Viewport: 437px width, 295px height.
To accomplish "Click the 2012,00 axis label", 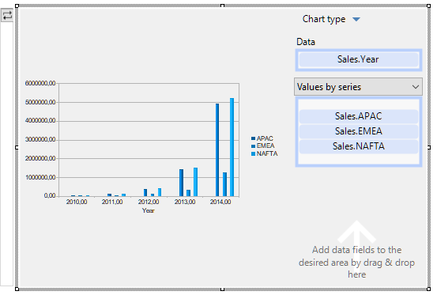I will 149,202.
